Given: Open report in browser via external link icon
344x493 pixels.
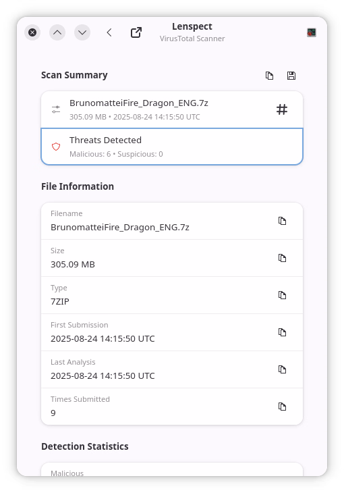Looking at the screenshot, I should pos(136,32).
